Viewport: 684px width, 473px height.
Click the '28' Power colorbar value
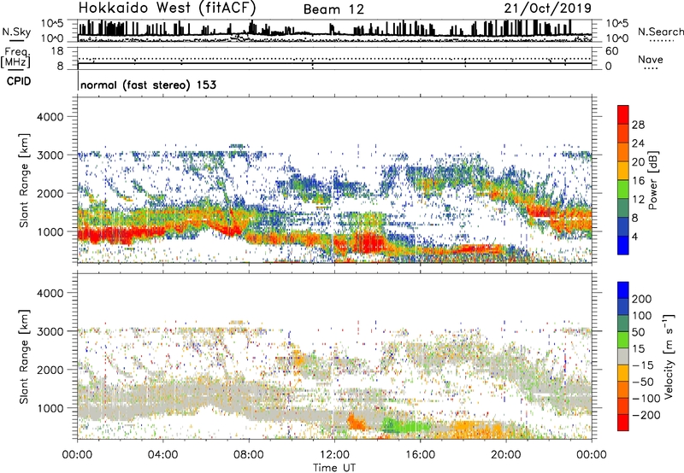638,125
